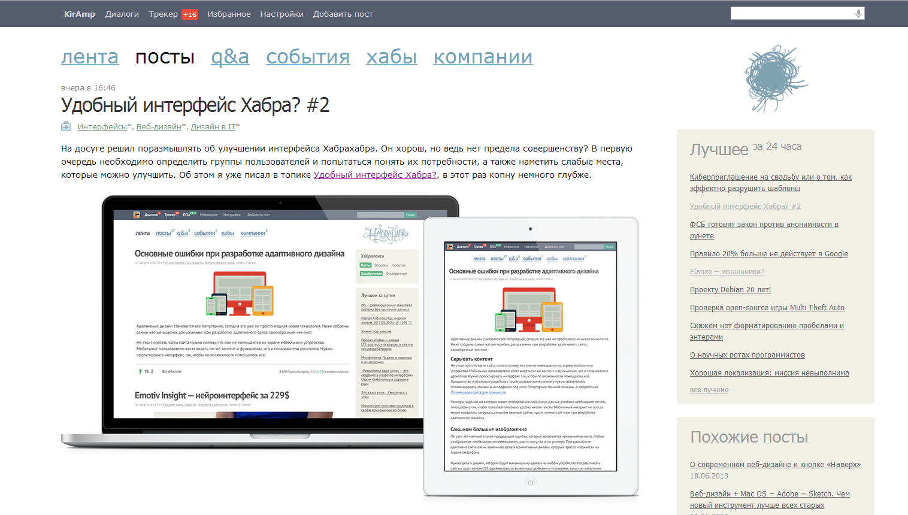908x515 pixels.
Task: Click the Лучшее за 24 часа heading
Action: click(x=746, y=149)
